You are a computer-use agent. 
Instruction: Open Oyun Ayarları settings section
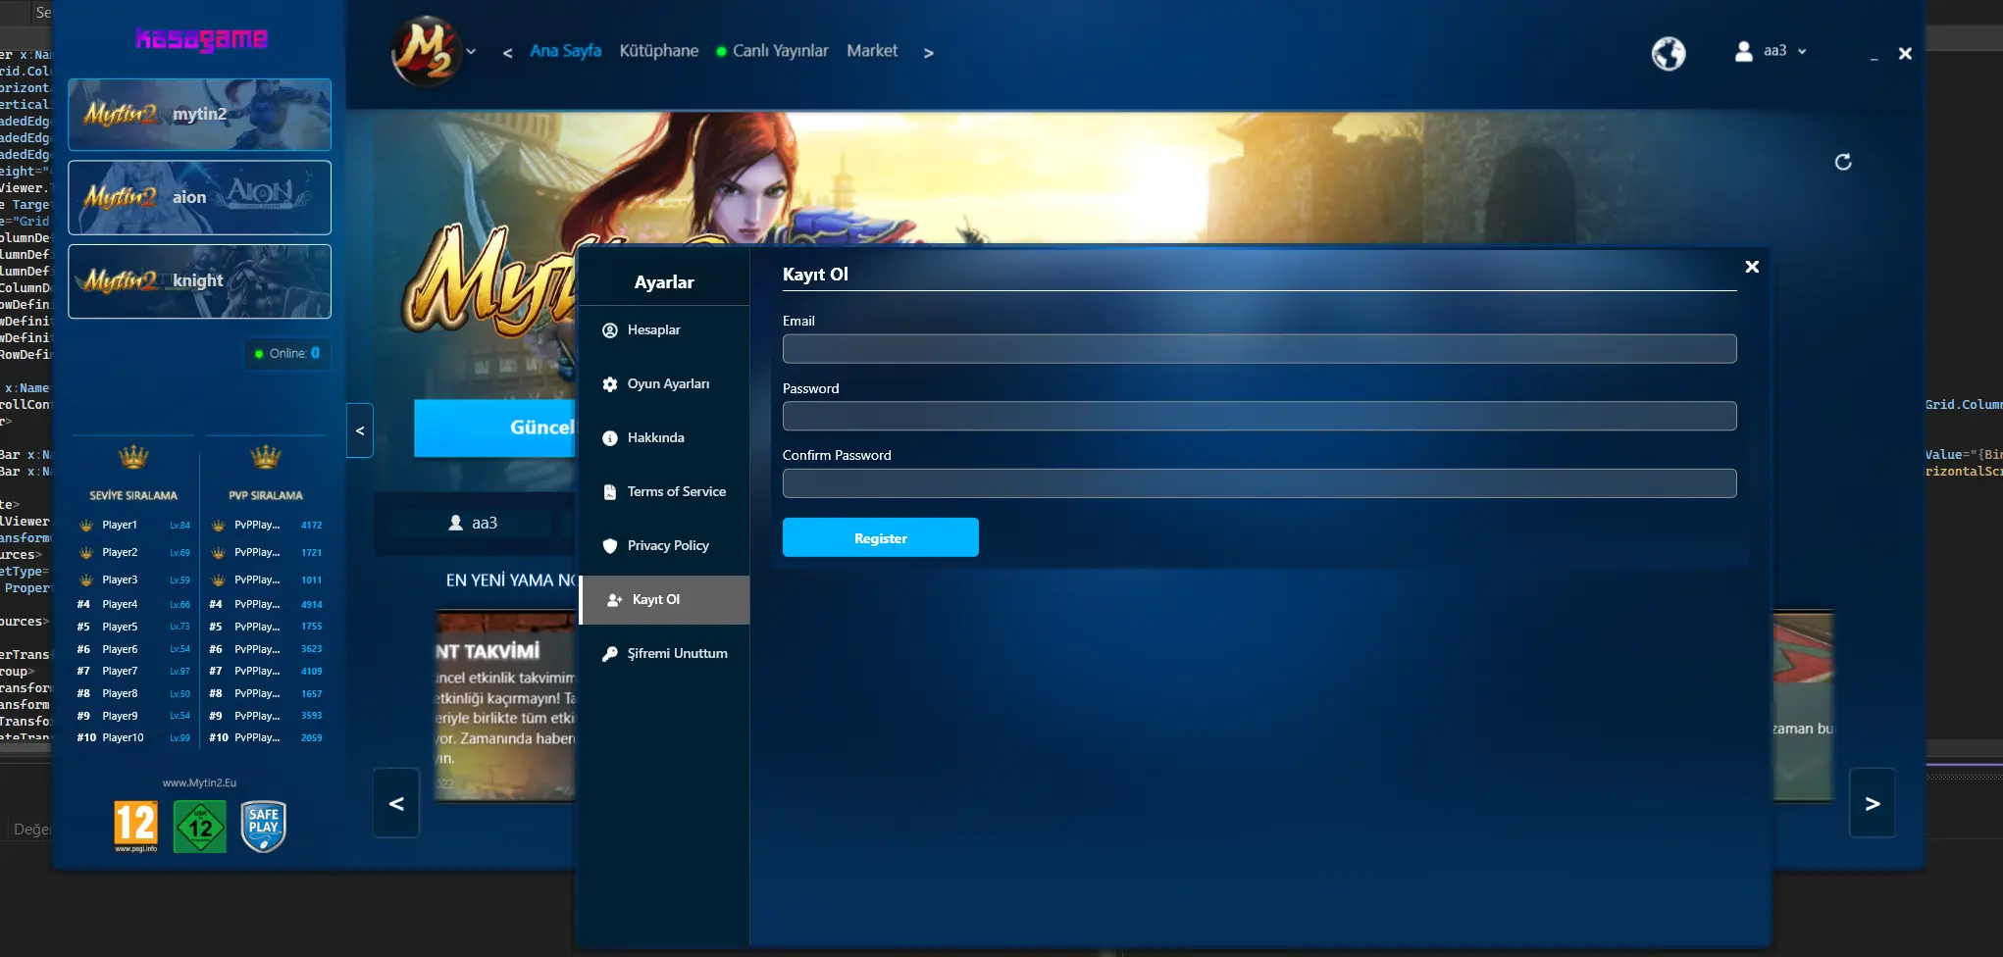pyautogui.click(x=667, y=384)
